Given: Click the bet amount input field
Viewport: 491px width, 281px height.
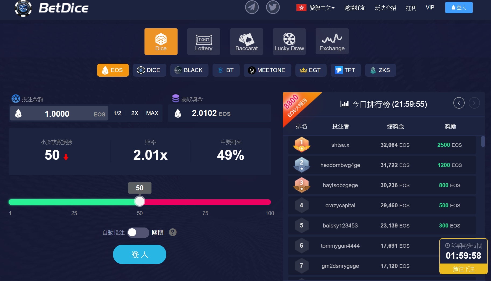Looking at the screenshot, I should coord(59,113).
